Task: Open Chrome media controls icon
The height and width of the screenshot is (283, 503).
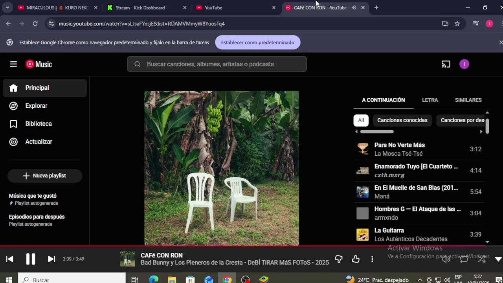Action: click(476, 24)
